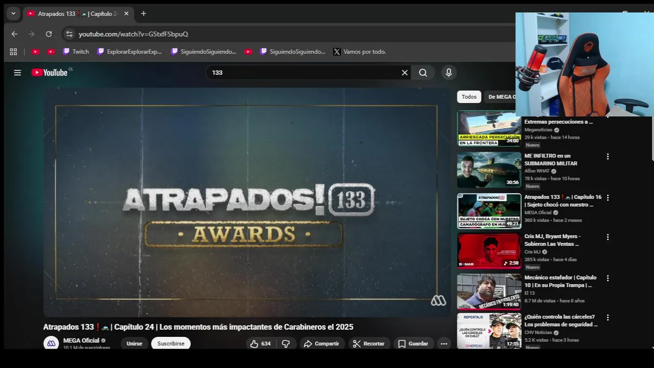The height and width of the screenshot is (368, 654).
Task: Open the first SiguiendoSiguiendo... bookmark
Action: 204,52
